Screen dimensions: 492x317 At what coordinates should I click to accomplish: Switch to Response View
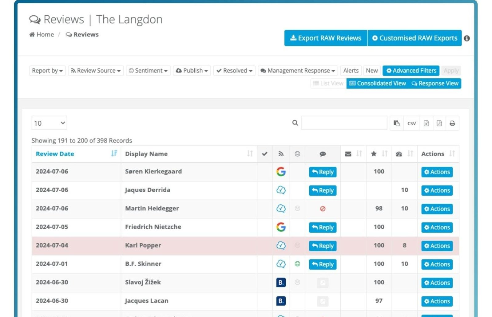pyautogui.click(x=435, y=83)
